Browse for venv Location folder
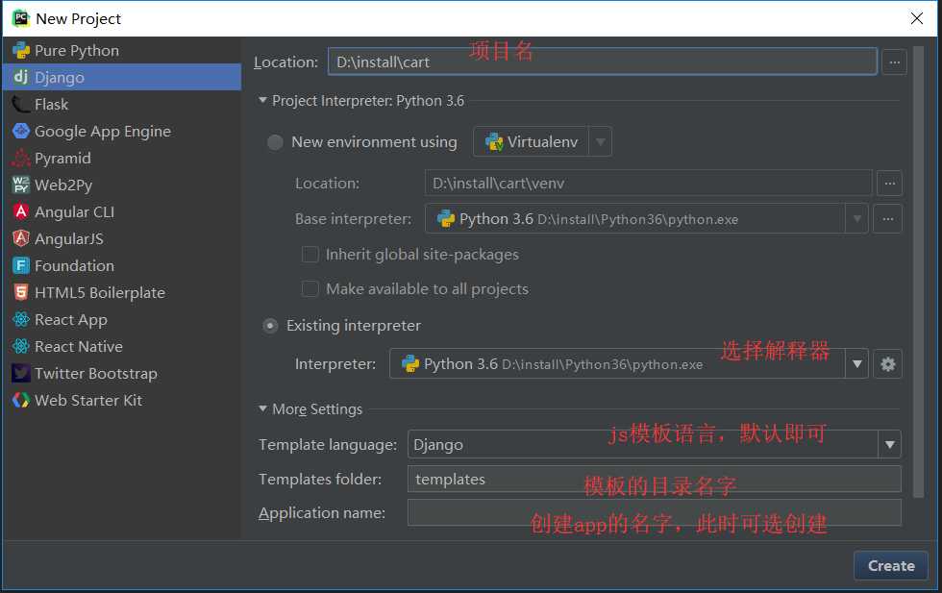The width and height of the screenshot is (942, 593). click(890, 184)
